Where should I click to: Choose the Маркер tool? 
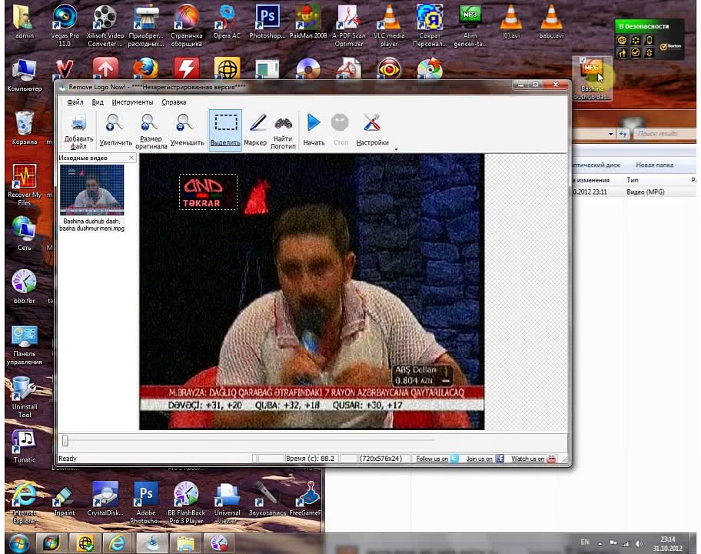pos(255,131)
